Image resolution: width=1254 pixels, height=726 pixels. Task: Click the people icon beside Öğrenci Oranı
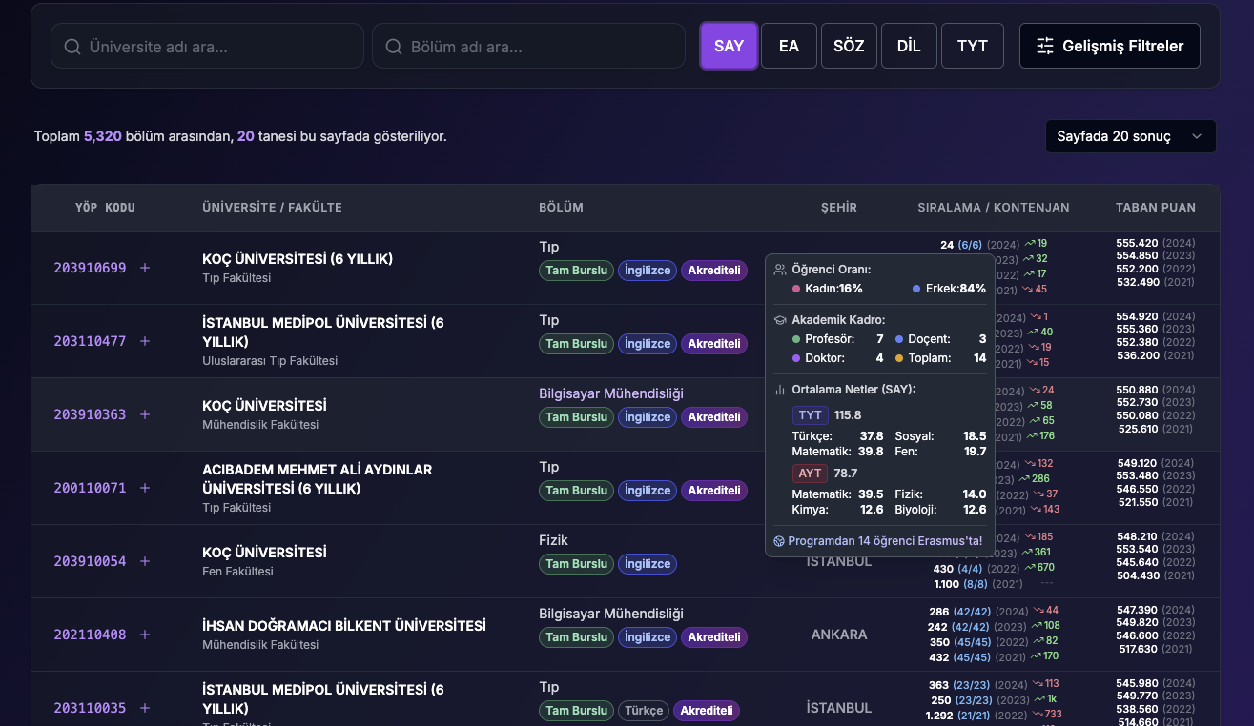[x=780, y=270]
